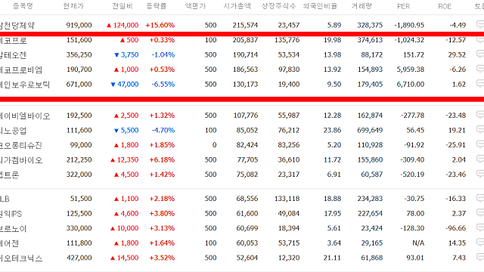Screen dimensions: 484x272
Task: Select the foreign ratio value 21.11
Action: [x=332, y=258]
